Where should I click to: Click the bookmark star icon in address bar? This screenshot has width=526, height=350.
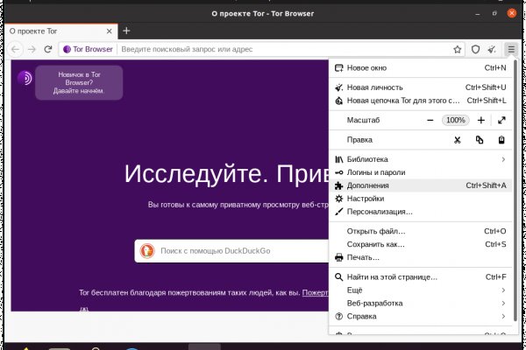pos(458,50)
